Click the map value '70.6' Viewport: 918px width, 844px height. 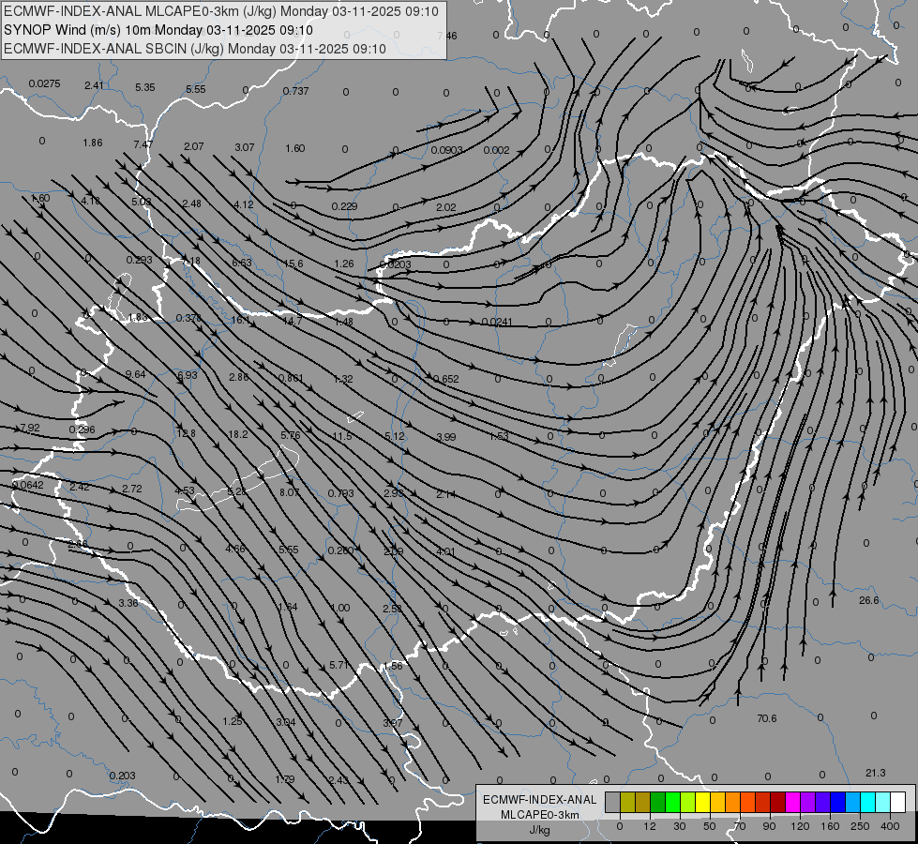(x=766, y=718)
